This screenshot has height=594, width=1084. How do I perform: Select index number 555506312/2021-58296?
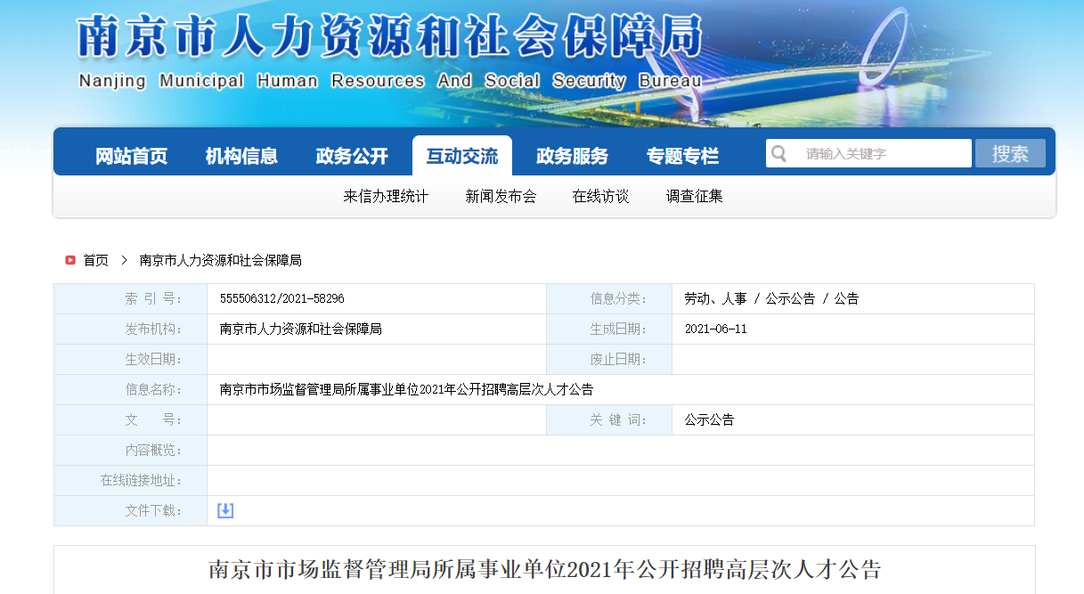tap(282, 299)
